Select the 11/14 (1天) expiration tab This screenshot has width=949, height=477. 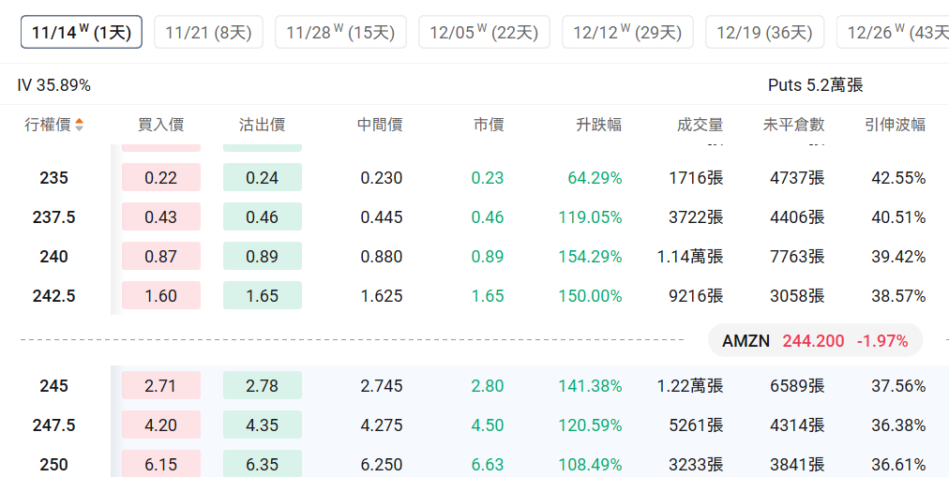coord(82,32)
